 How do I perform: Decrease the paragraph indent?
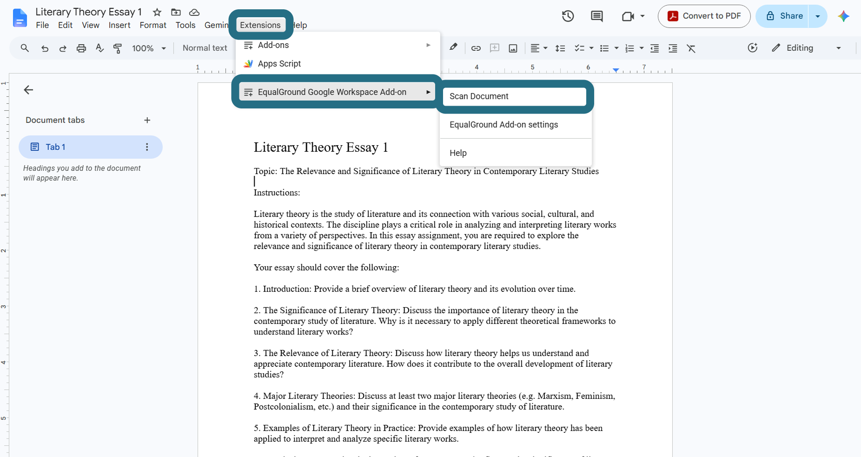655,48
